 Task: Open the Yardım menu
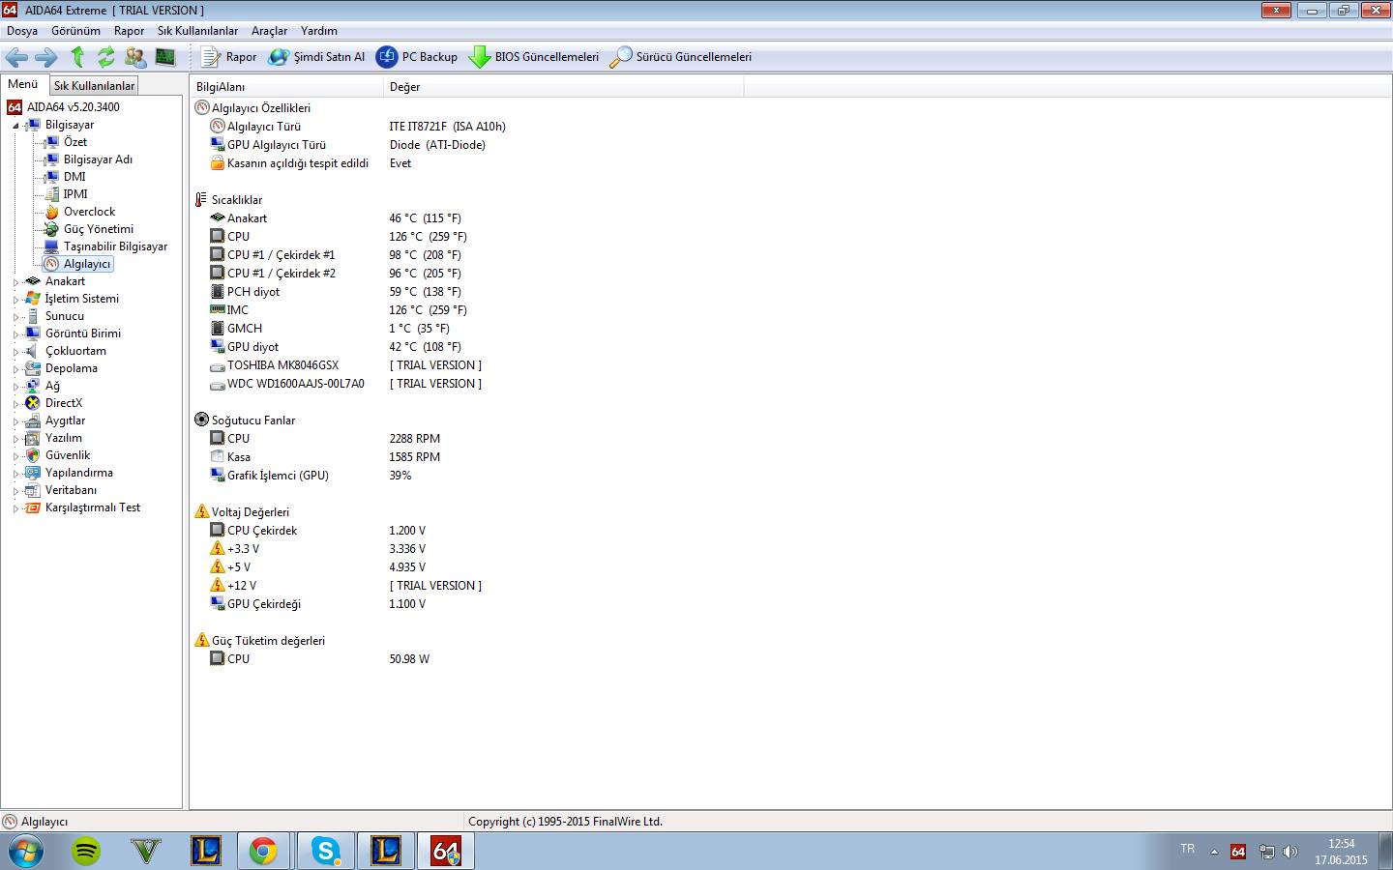(x=318, y=31)
